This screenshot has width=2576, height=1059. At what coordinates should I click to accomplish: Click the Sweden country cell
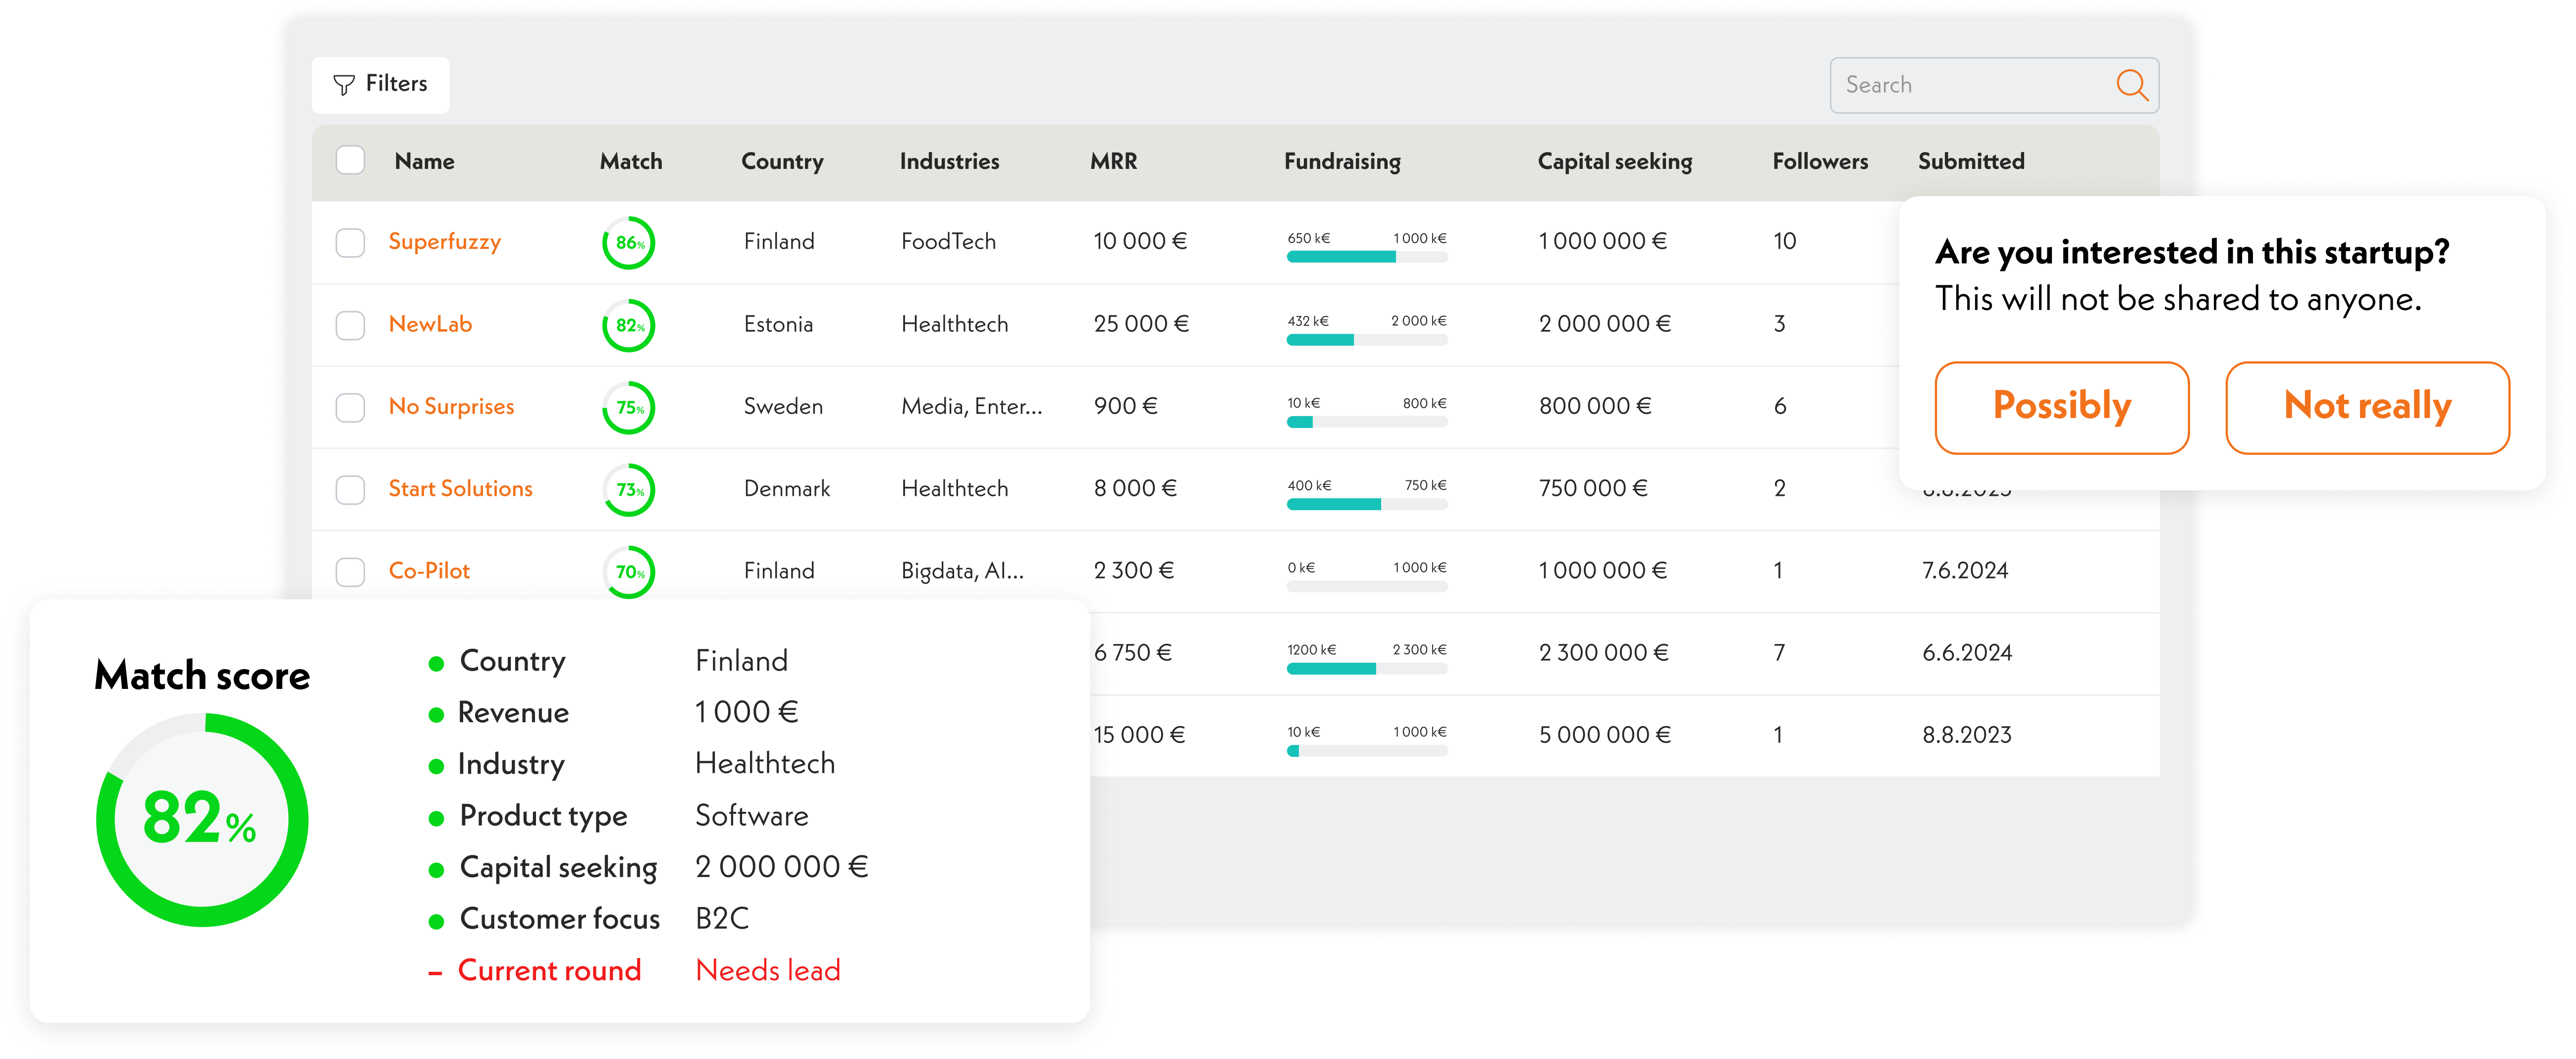[783, 406]
